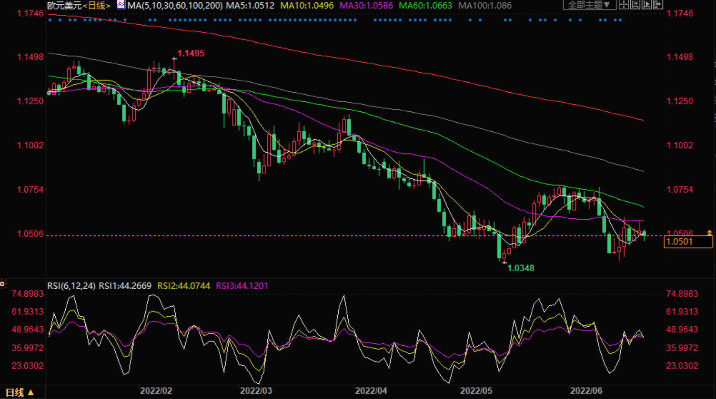Click the MA30 value in magenta
Image resolution: width=716 pixels, height=399 pixels.
coord(366,6)
